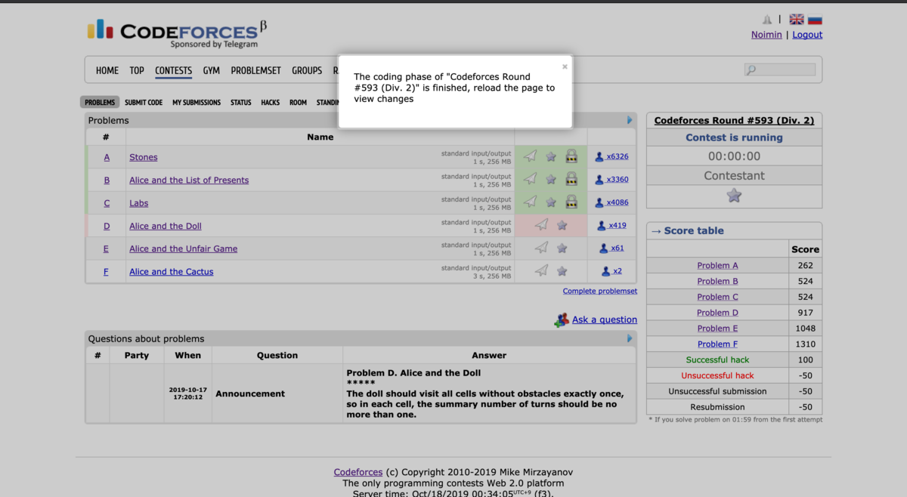The image size is (907, 497).
Task: Switch to PROBLEMS tab
Action: pos(100,102)
